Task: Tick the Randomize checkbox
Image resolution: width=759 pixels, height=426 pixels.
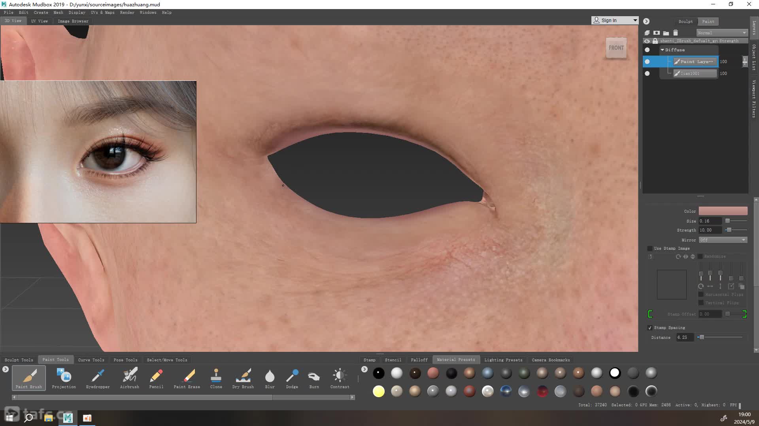Action: click(700, 256)
